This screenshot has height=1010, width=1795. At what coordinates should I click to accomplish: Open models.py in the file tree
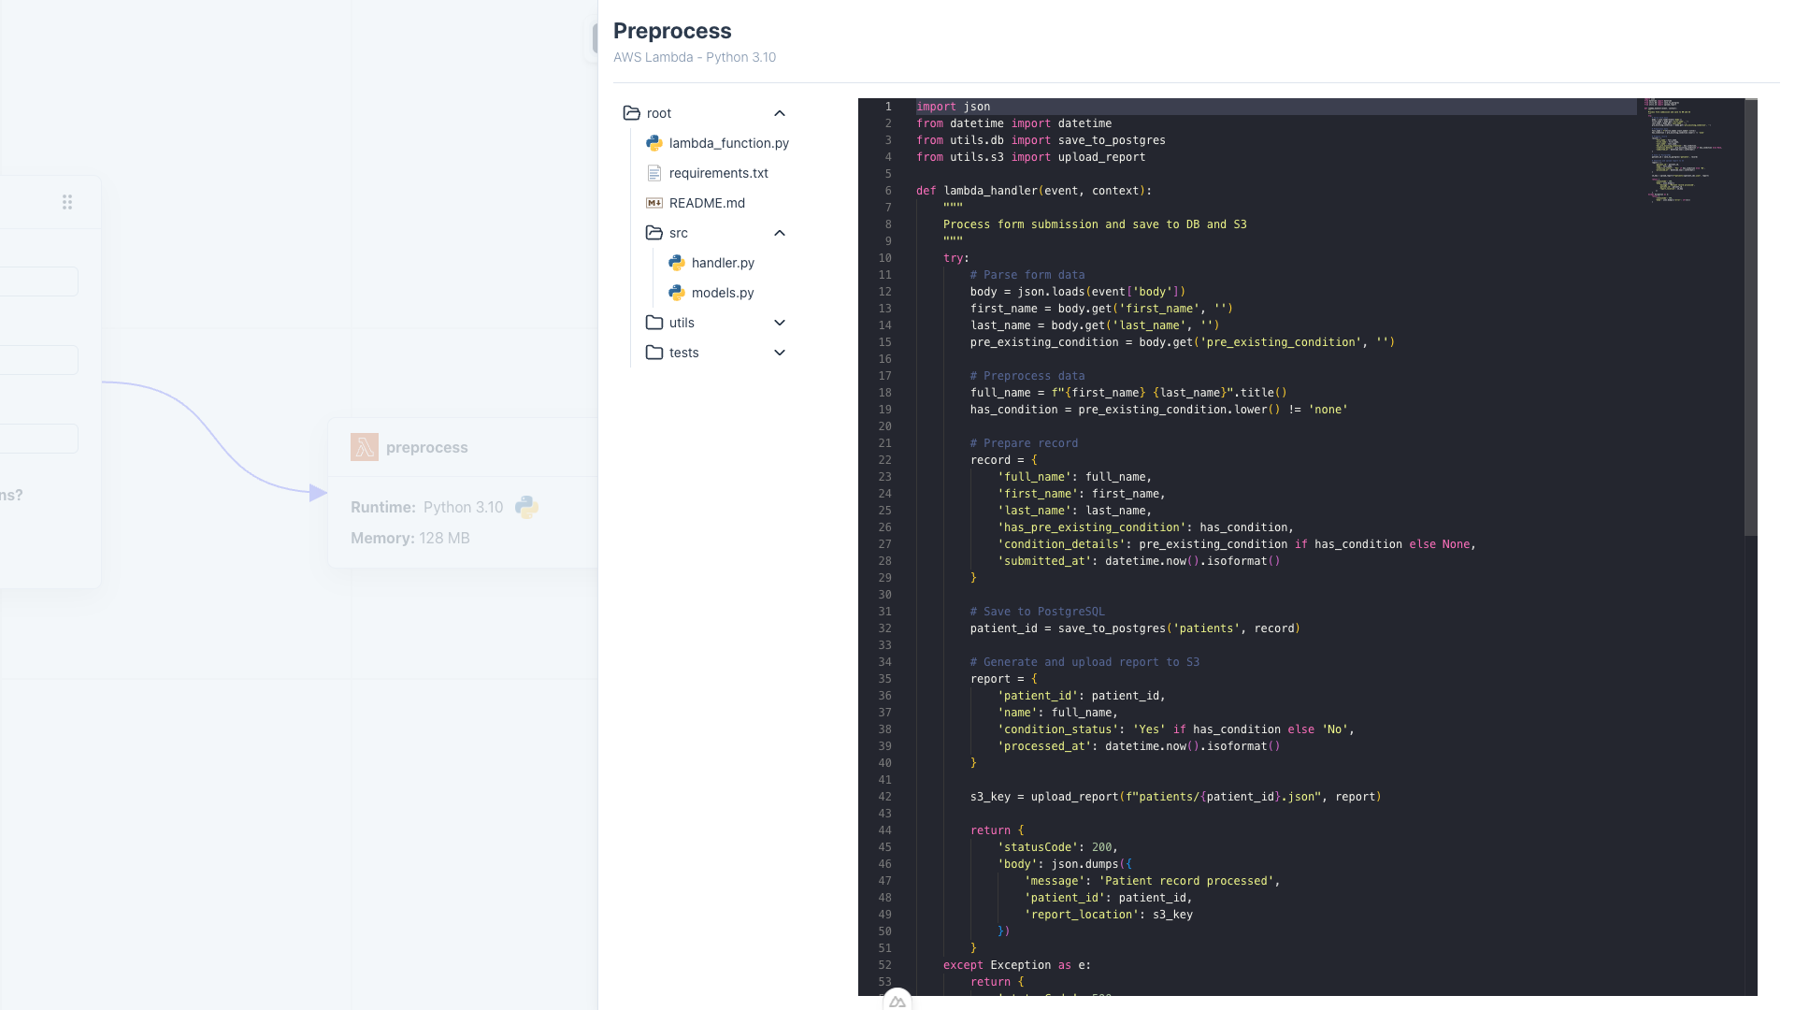pyautogui.click(x=722, y=293)
